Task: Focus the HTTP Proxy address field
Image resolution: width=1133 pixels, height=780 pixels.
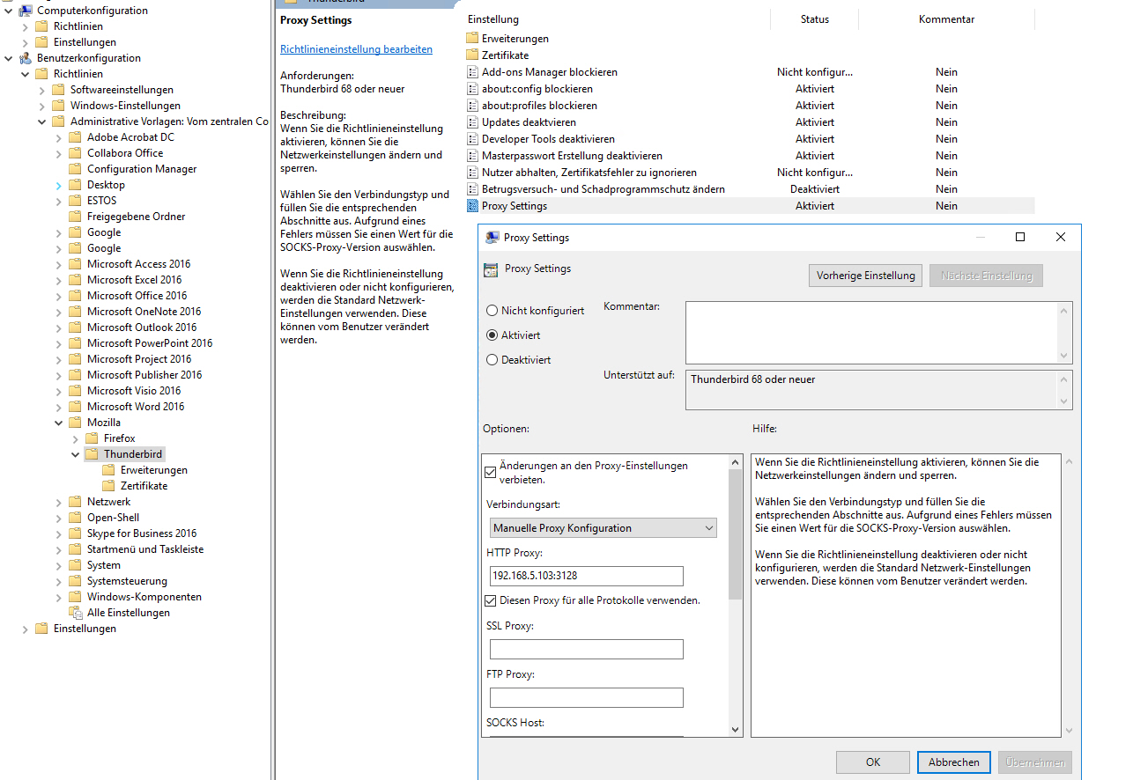Action: pos(587,577)
